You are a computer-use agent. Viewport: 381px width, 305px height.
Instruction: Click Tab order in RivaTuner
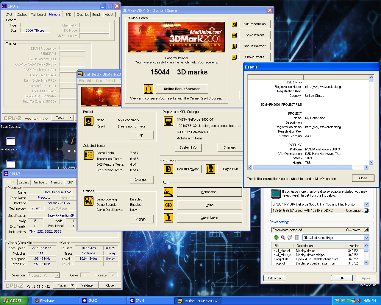click(x=274, y=278)
